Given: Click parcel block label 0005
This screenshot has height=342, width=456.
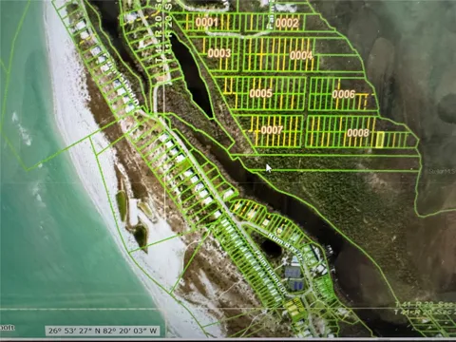Looking at the screenshot, I should (260, 93).
